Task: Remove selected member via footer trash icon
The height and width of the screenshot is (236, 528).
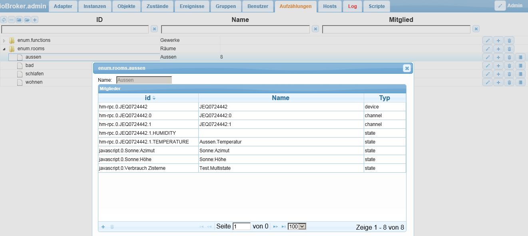Action: click(112, 227)
